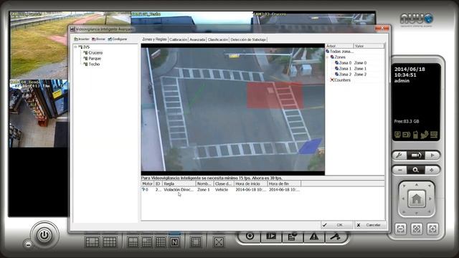459x258 pixels.
Task: Select the N custom layout icon
Action: (175, 242)
